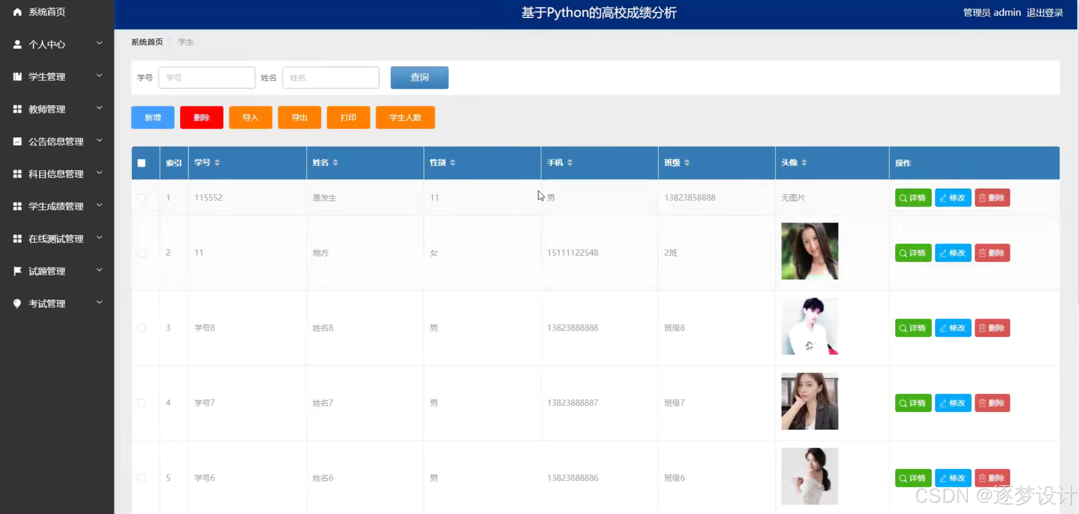Viewport: 1079px width, 514px height.
Task: Click the grid icon beside 教师管理
Action: coord(17,109)
